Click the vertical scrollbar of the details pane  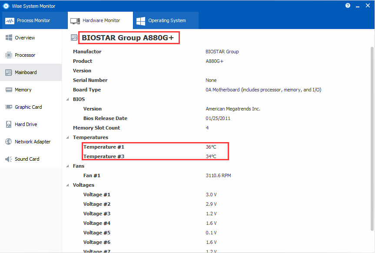tap(372, 139)
